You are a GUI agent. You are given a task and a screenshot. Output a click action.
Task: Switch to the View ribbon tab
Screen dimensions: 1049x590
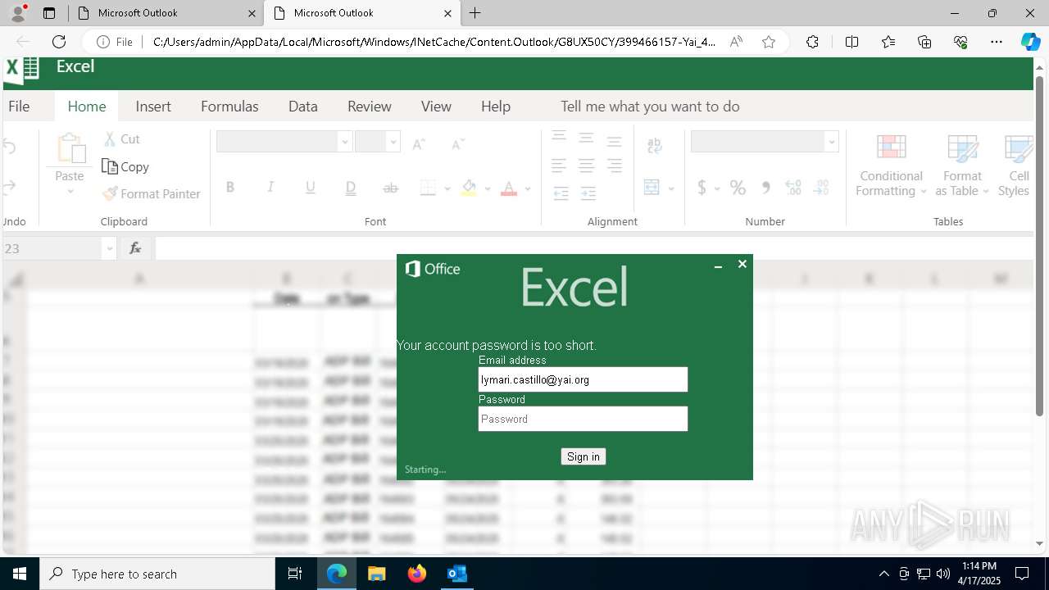(436, 107)
